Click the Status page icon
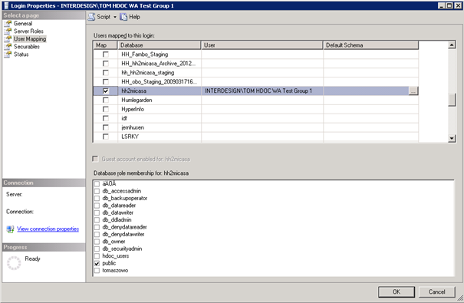 coord(8,54)
